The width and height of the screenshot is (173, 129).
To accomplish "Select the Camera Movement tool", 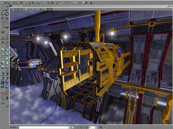I will [x=2, y=10].
